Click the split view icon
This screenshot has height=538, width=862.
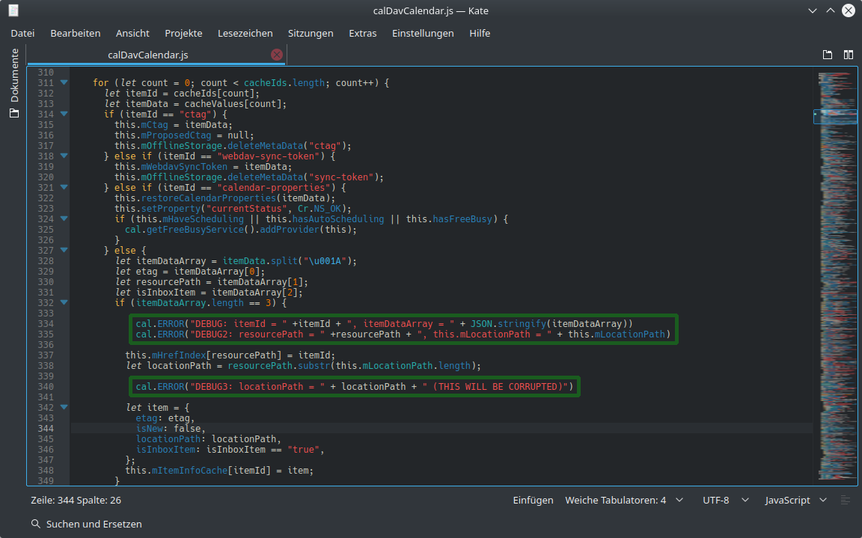click(x=849, y=55)
